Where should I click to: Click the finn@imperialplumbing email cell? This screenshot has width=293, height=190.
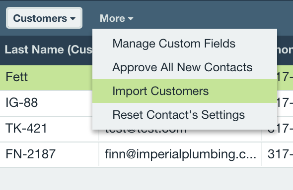(180, 154)
